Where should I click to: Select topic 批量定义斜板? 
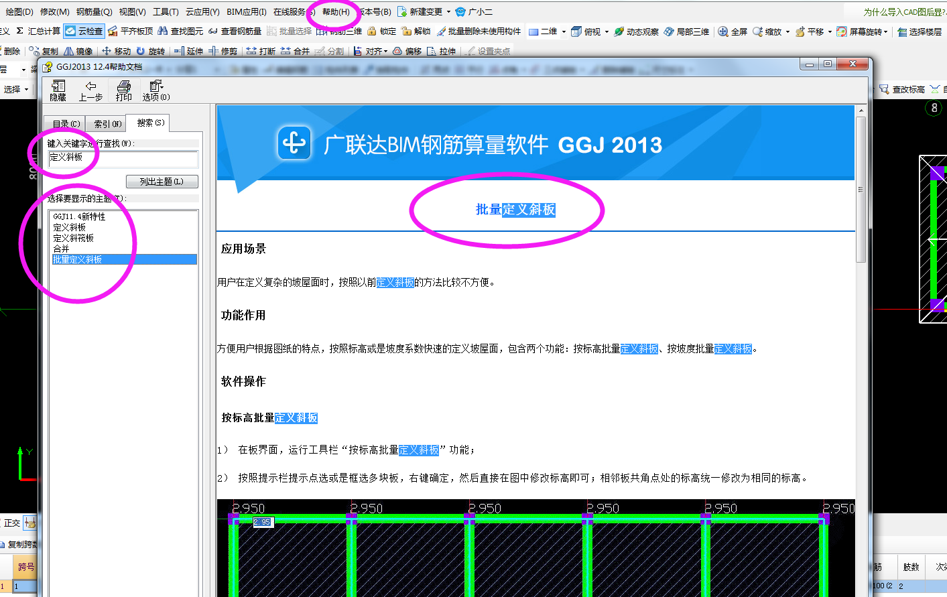pos(125,259)
